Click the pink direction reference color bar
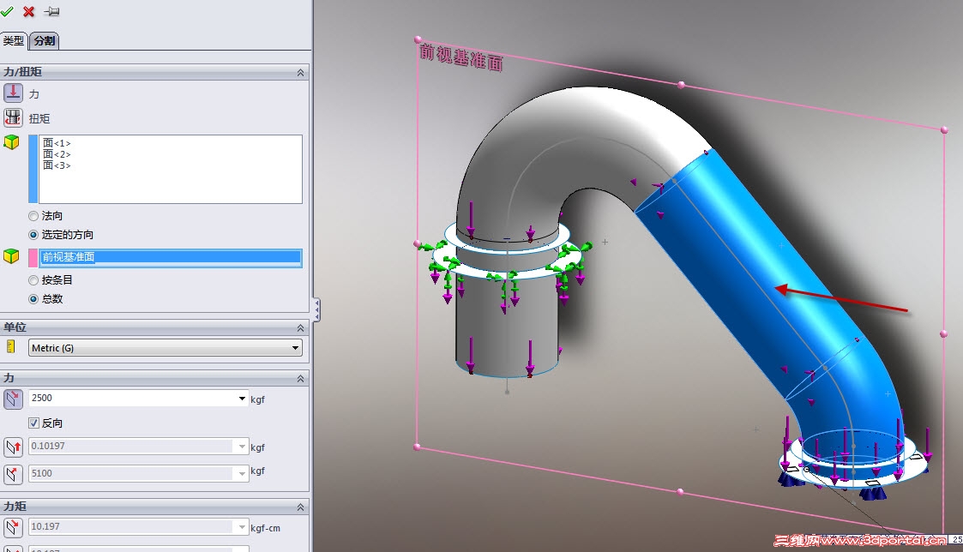The image size is (963, 552). pos(33,257)
